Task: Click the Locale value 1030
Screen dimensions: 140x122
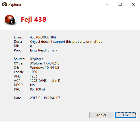Action: (34, 72)
